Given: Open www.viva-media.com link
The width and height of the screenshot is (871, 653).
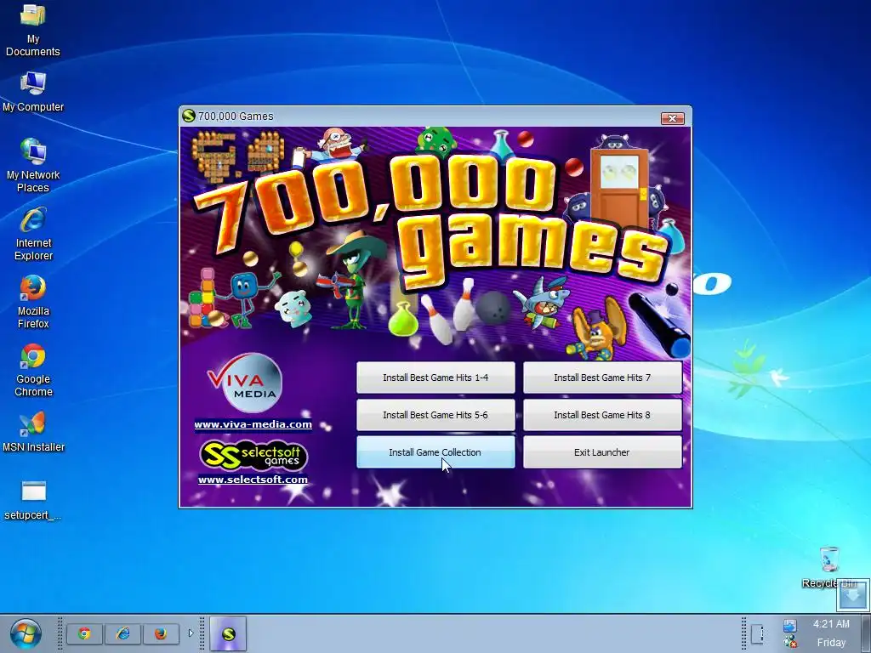Looking at the screenshot, I should pyautogui.click(x=253, y=425).
